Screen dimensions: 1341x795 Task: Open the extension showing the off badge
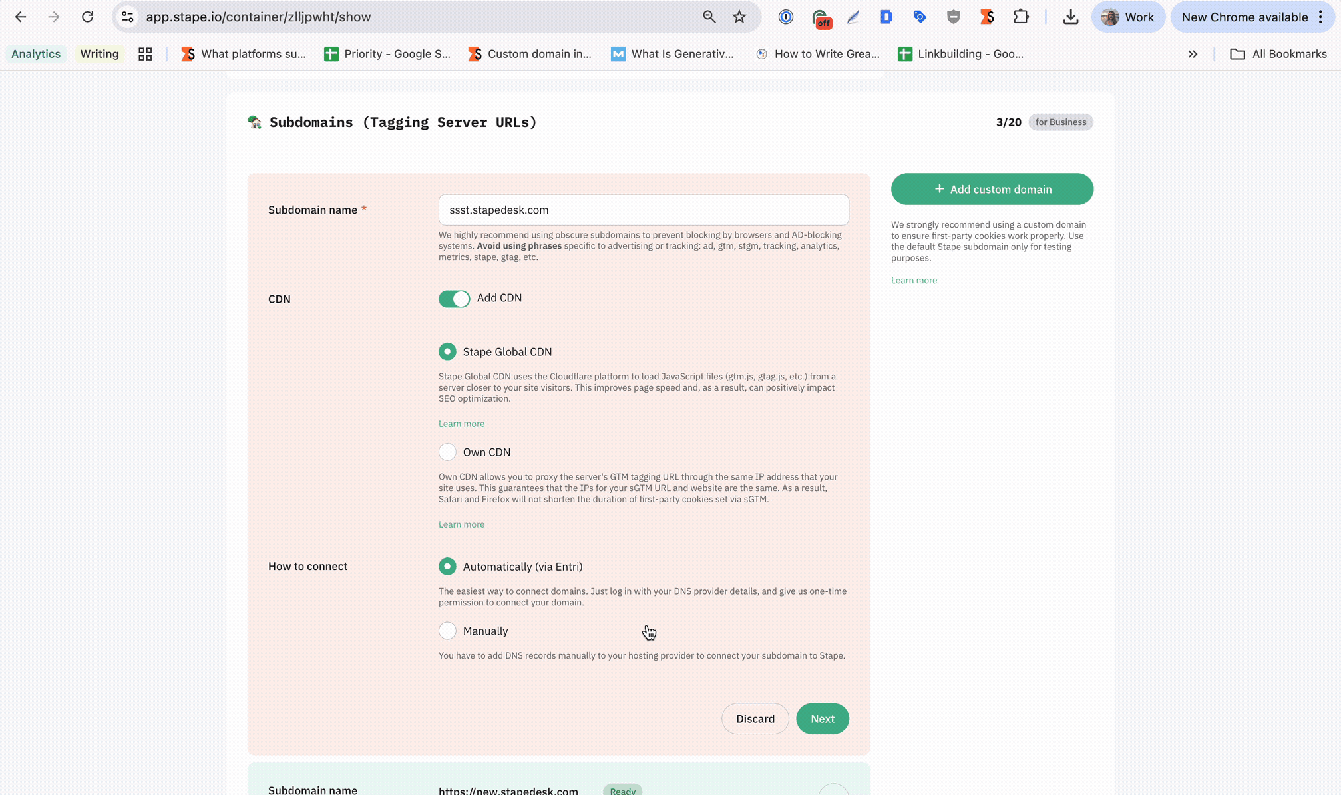point(821,18)
